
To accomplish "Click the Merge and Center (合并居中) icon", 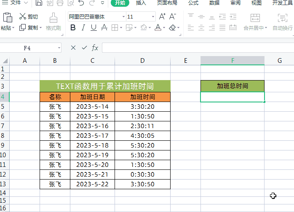I will (255, 18).
